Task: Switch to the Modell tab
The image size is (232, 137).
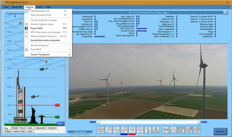Action: point(15,128)
